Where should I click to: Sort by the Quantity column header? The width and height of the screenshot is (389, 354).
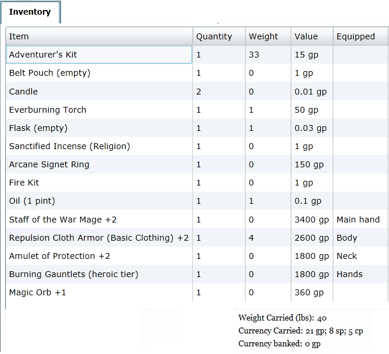214,36
